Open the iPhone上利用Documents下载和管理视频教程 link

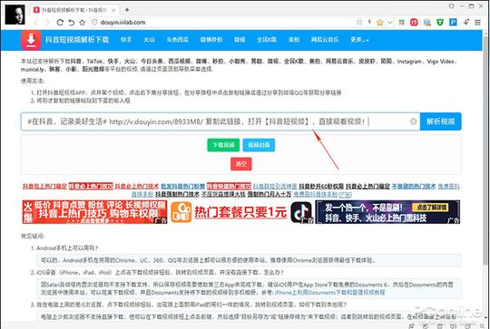click(330, 293)
